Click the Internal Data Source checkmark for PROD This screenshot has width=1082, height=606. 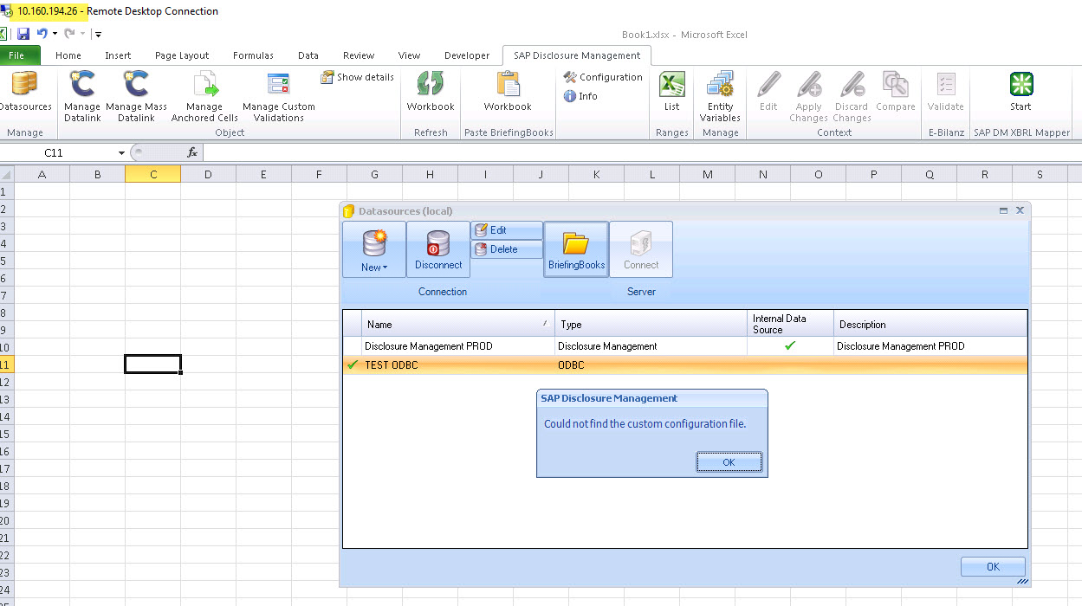tap(789, 345)
